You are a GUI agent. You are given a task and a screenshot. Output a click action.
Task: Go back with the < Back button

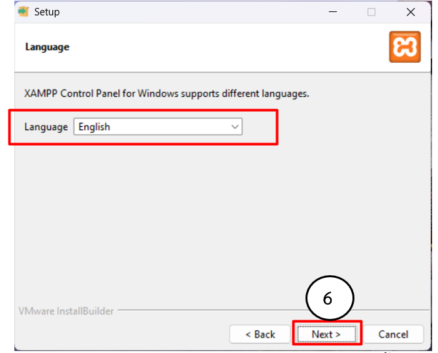260,334
